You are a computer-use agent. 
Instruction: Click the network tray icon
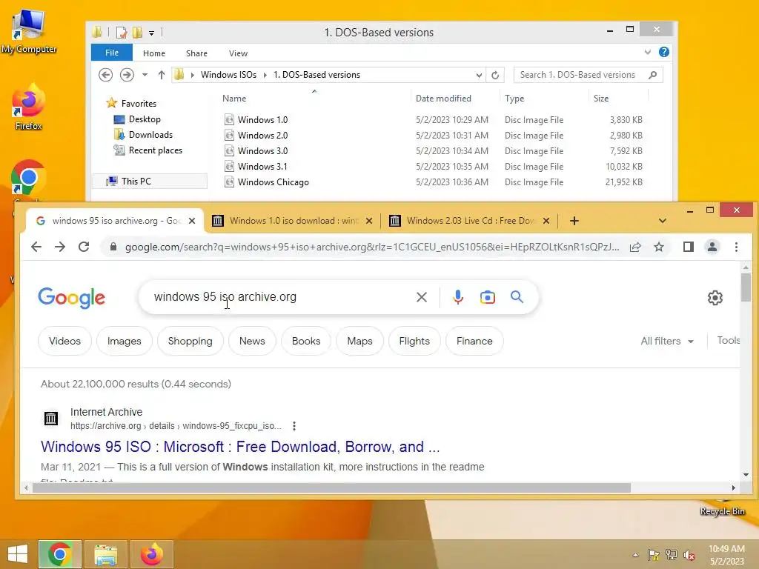point(672,555)
